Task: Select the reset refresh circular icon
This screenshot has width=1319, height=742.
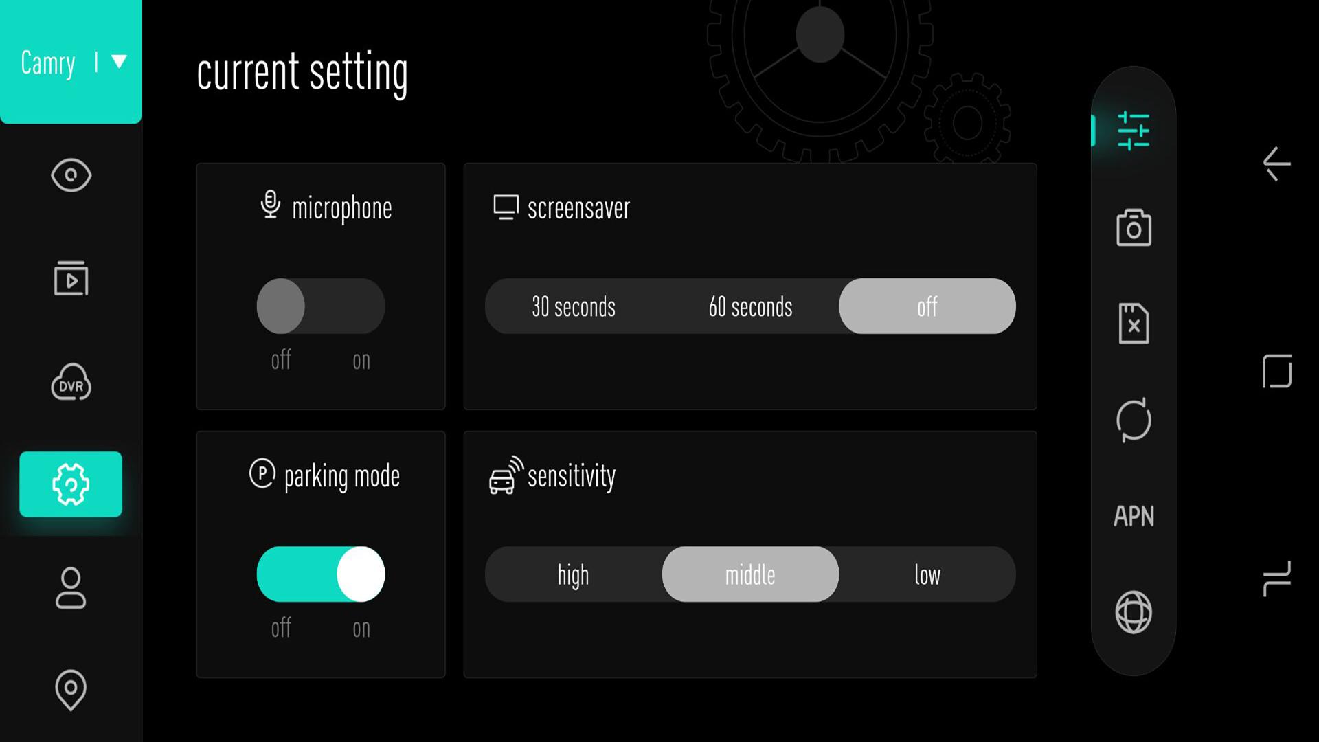Action: (1134, 420)
